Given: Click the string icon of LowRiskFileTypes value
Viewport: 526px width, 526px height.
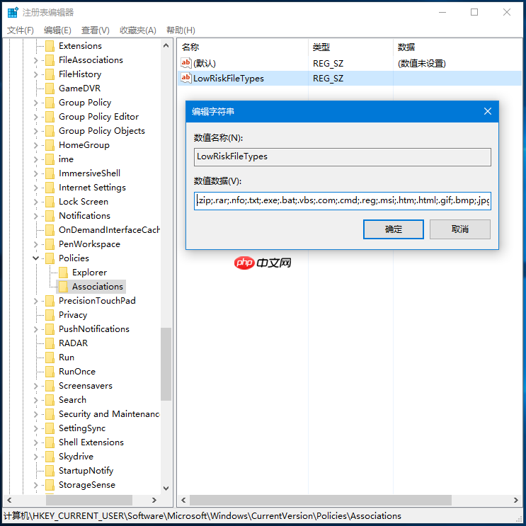Looking at the screenshot, I should (x=186, y=78).
